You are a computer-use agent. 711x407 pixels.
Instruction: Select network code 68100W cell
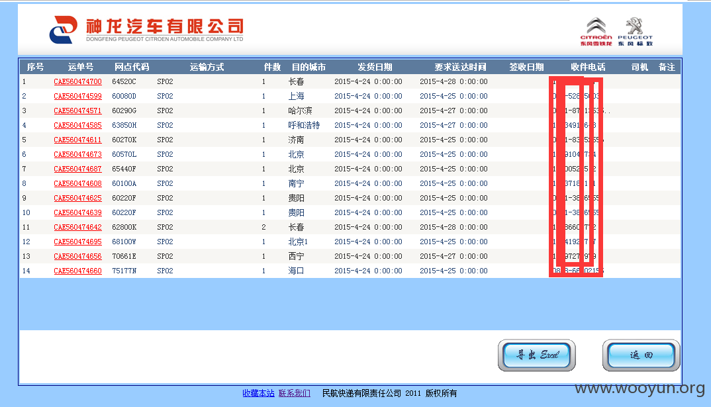pos(124,242)
